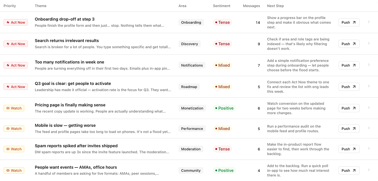This screenshot has height=181, width=378.
Task: Sort by the Sentiment column header
Action: click(x=222, y=6)
